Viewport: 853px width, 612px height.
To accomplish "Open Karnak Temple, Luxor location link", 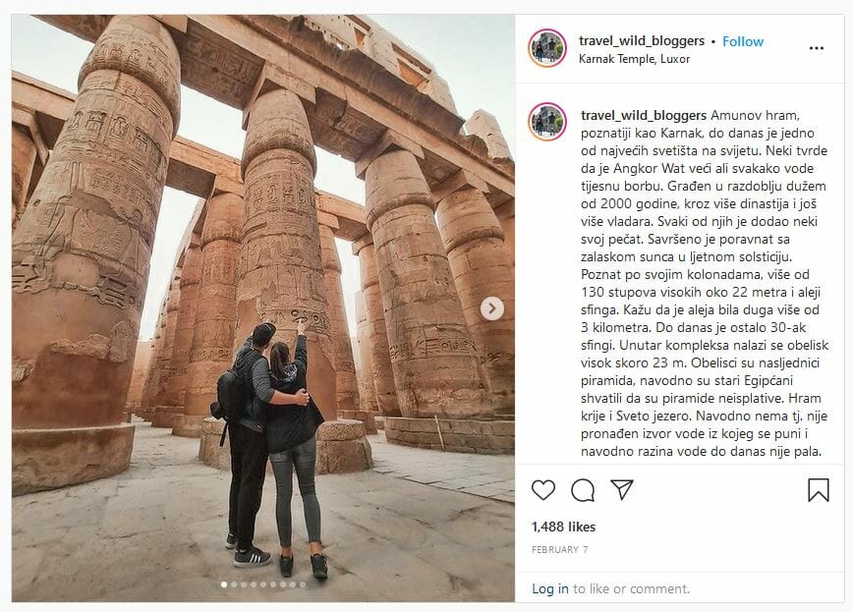I will [634, 59].
